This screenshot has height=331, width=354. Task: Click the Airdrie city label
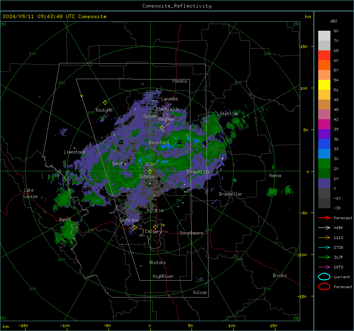click(155, 210)
